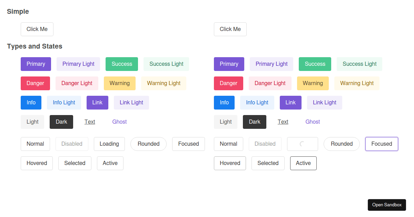Select the Danger button

point(35,83)
